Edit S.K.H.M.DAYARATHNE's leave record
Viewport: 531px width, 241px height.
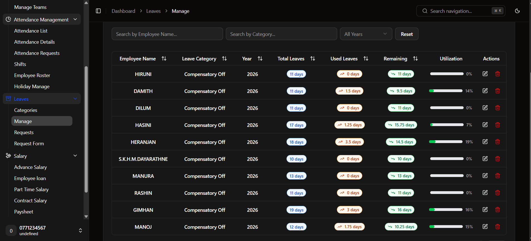(x=485, y=159)
